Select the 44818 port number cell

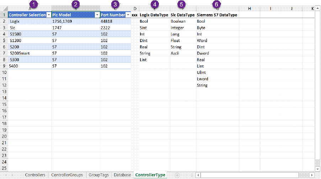[x=116, y=21]
